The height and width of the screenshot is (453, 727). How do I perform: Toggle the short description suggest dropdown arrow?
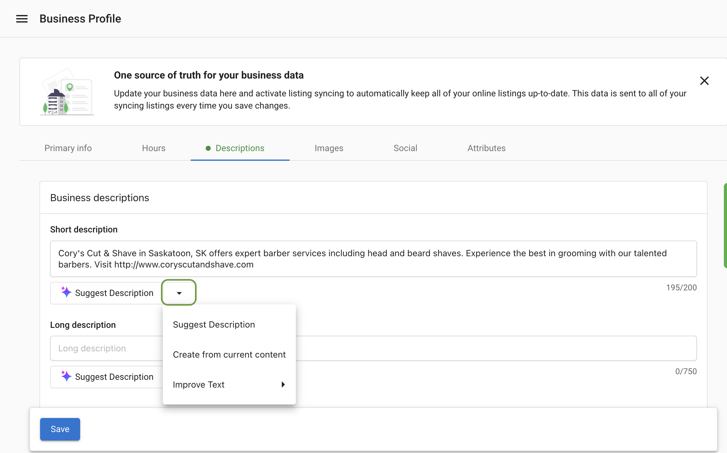(x=179, y=293)
